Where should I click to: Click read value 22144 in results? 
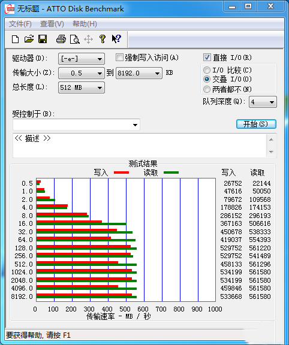click(261, 183)
